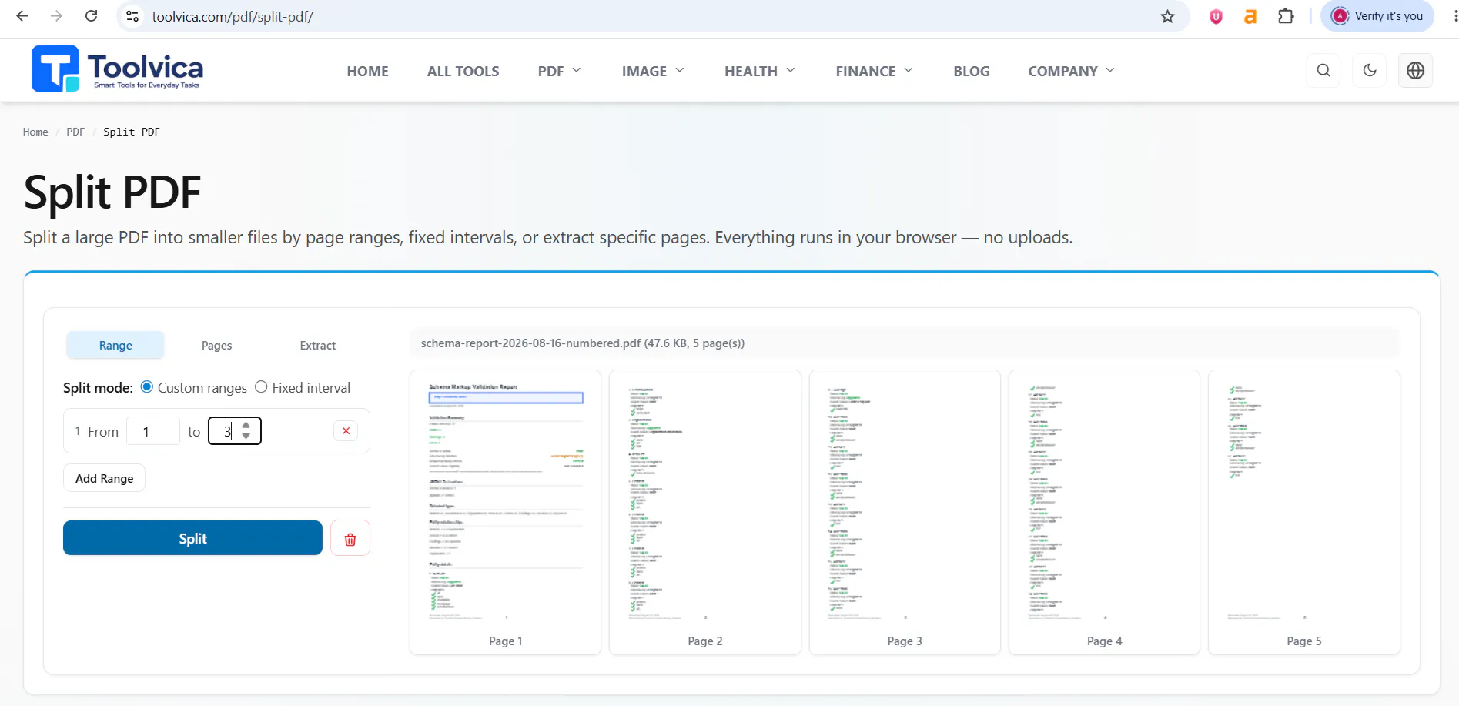The height and width of the screenshot is (706, 1459).
Task: Select the Page 5 thumbnail
Action: point(1304,513)
